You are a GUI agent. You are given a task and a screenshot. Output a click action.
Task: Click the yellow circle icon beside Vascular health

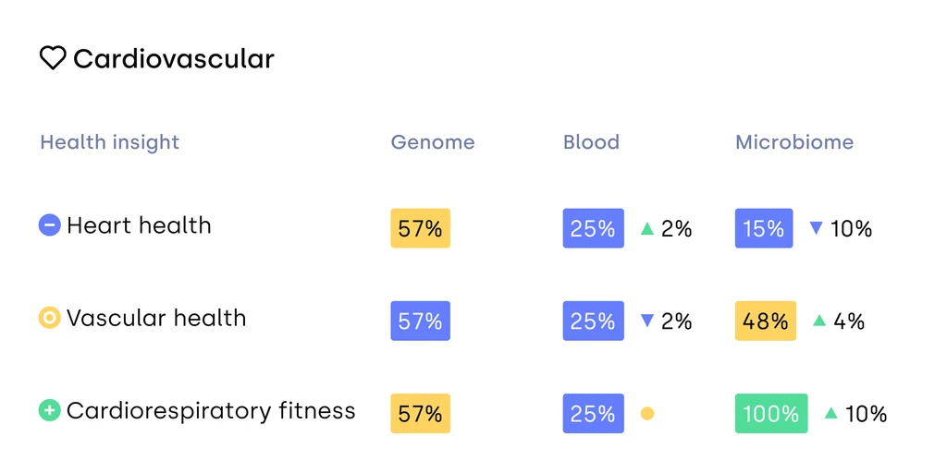coord(49,318)
